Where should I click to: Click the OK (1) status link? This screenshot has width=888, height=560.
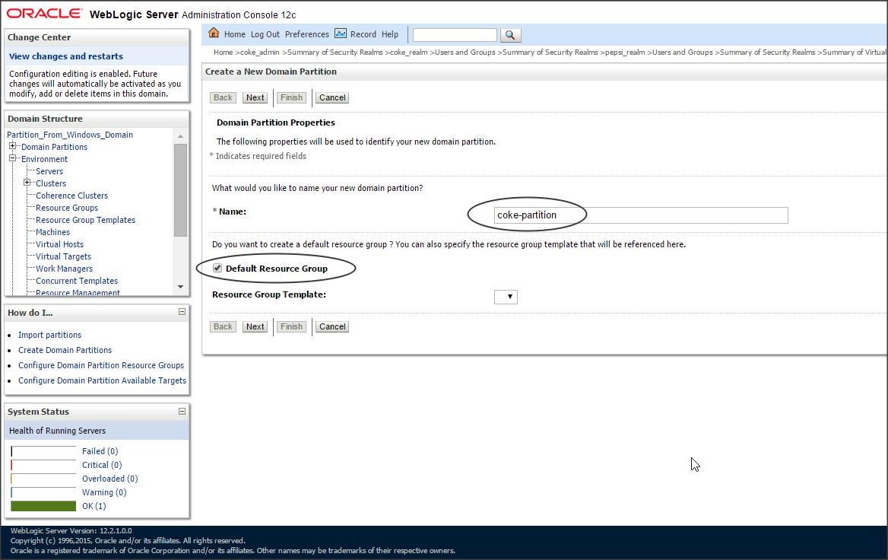[94, 506]
